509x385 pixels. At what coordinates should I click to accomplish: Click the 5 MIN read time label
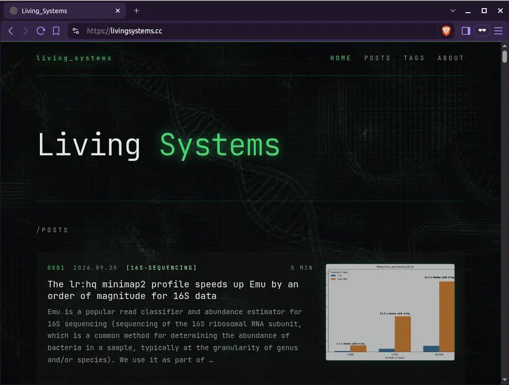point(302,268)
